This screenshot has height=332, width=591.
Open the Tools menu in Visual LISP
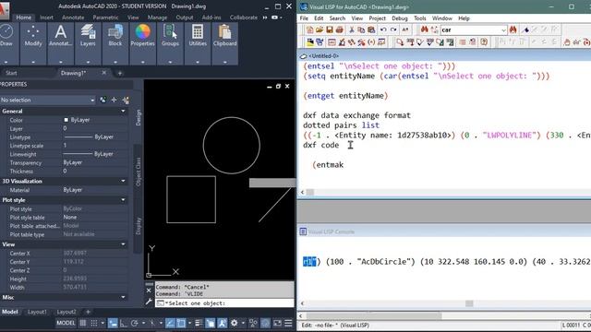click(420, 18)
